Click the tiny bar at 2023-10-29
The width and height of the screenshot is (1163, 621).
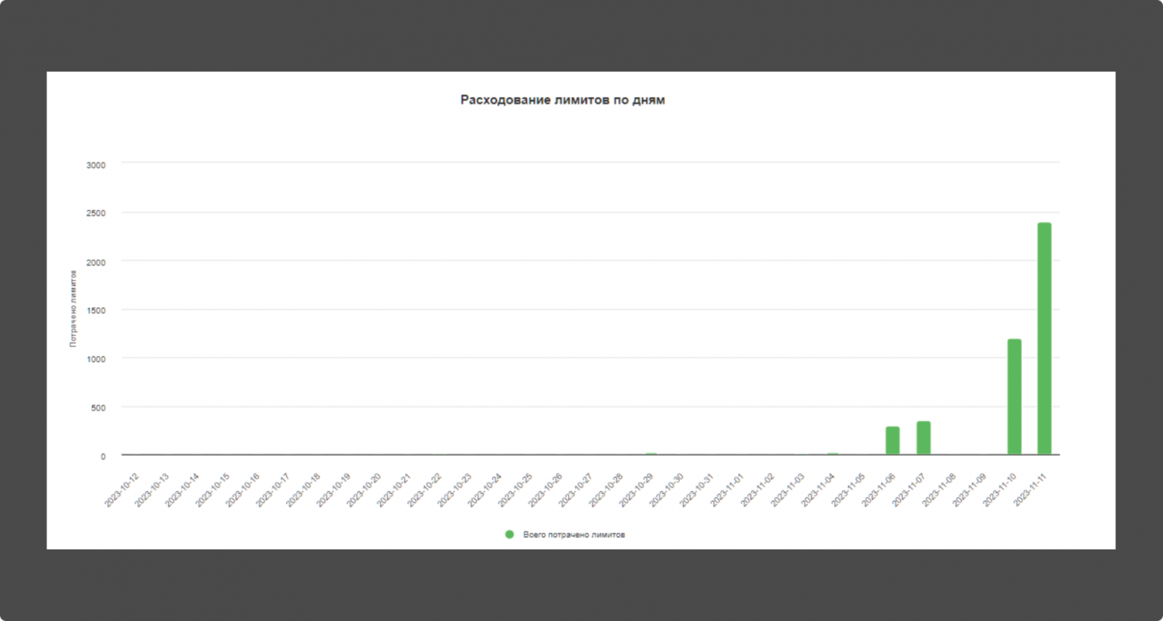click(650, 453)
